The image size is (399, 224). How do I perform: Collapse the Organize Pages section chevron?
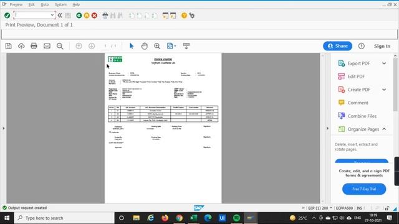pos(384,129)
